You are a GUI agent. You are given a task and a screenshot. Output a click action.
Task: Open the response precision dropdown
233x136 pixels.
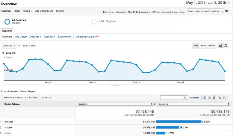(205, 11)
